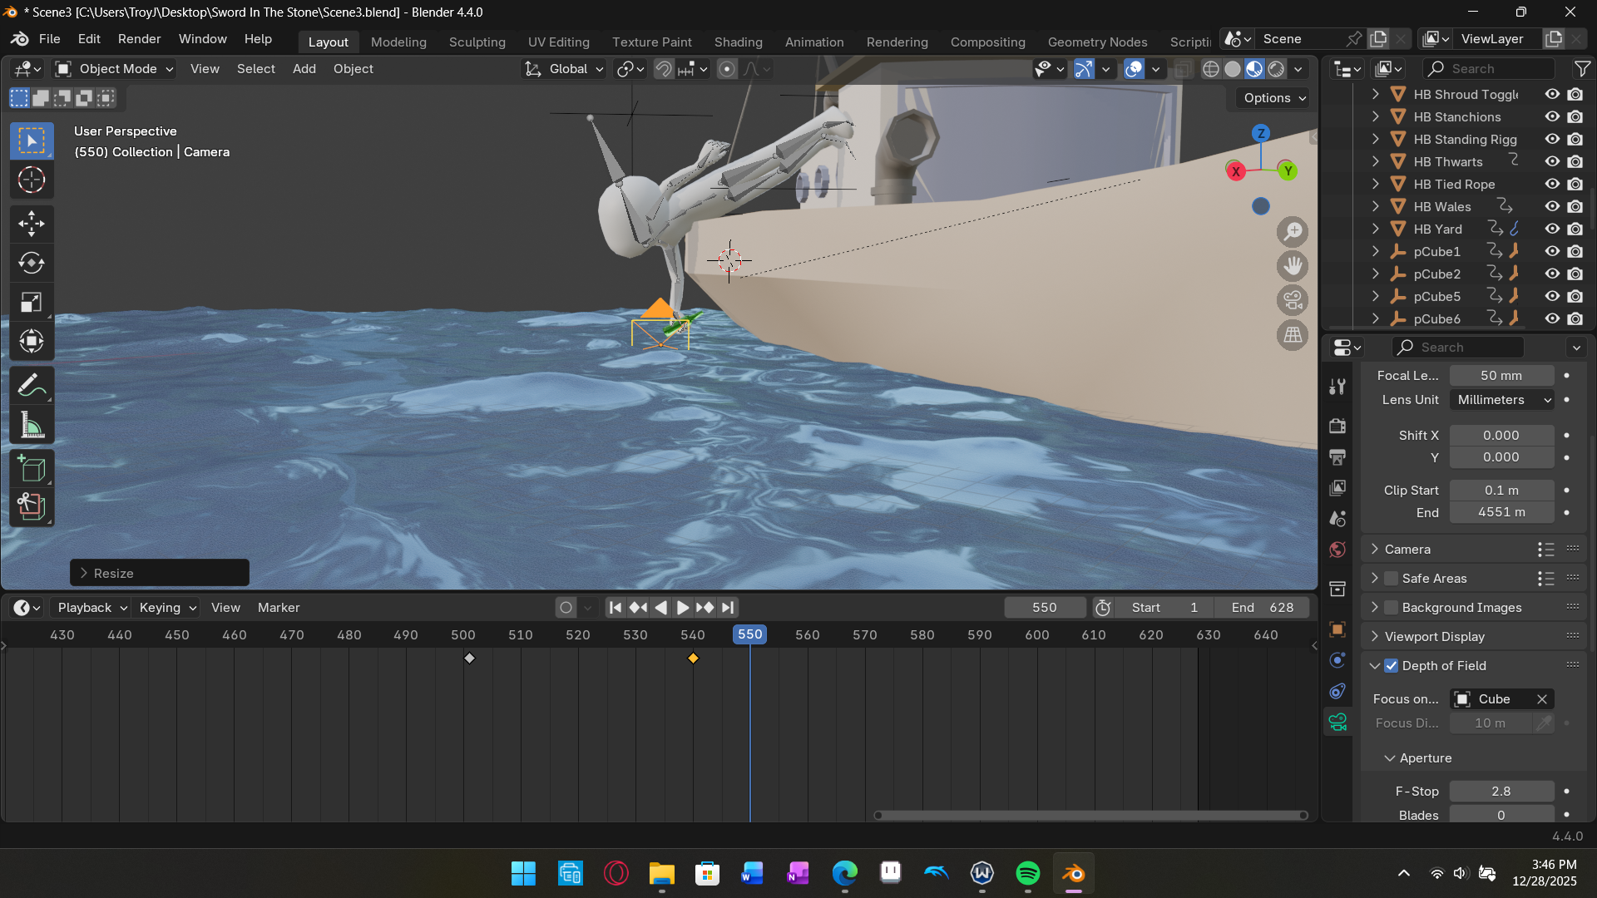Open the Global orientation dropdown

[x=564, y=69]
